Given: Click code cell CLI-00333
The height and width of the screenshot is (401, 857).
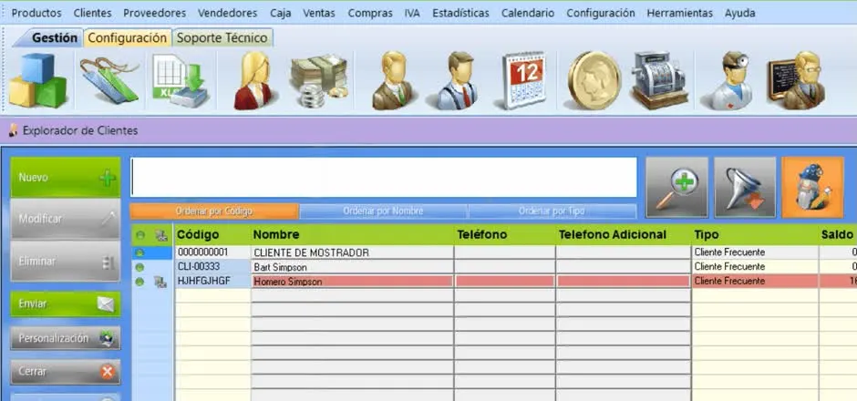Looking at the screenshot, I should click(212, 267).
